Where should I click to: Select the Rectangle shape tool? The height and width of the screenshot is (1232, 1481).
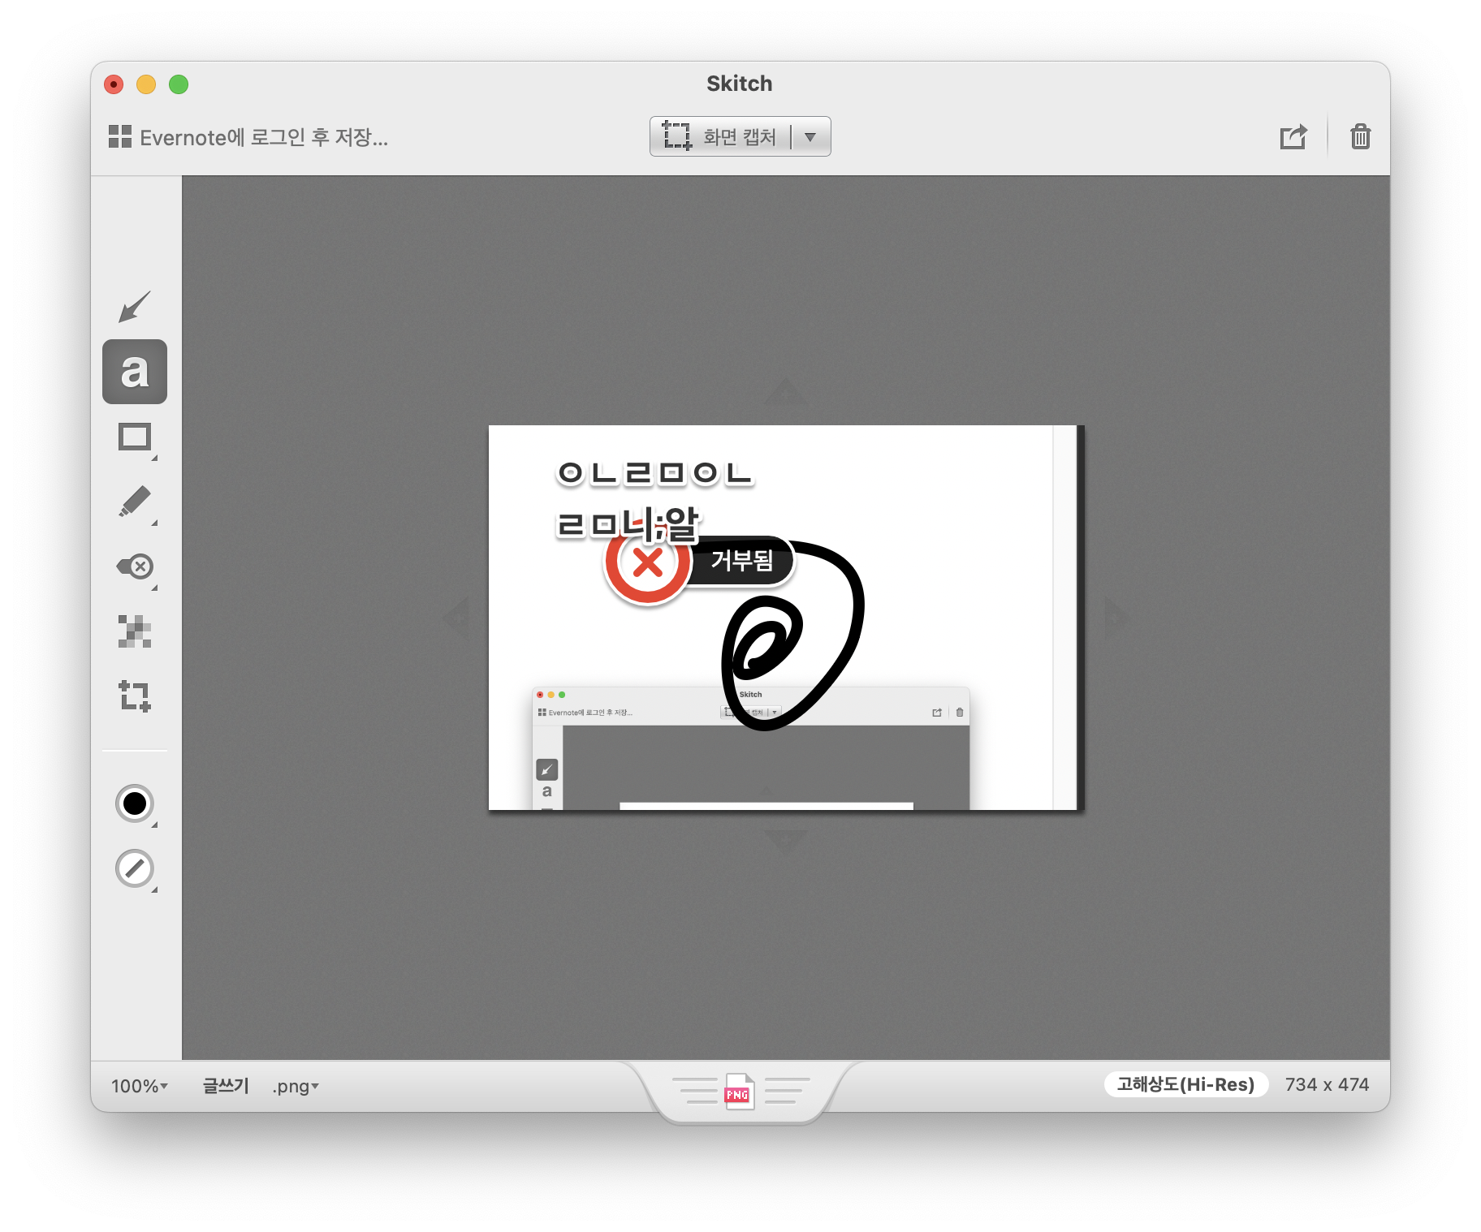tap(135, 437)
